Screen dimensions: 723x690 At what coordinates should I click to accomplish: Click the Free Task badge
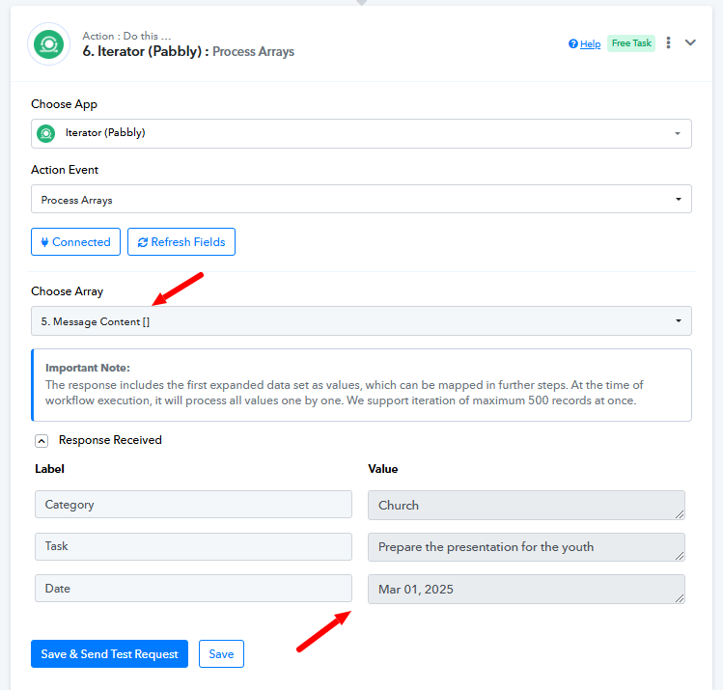coord(631,43)
